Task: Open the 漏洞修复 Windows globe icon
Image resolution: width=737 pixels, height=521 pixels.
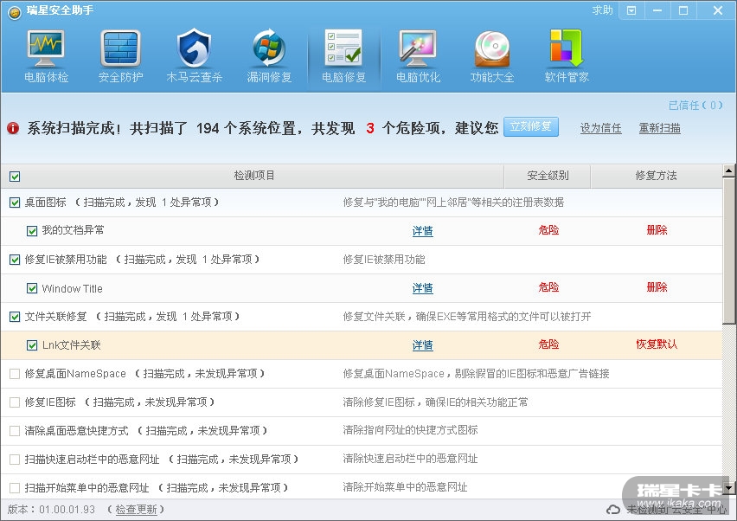Action: pyautogui.click(x=269, y=48)
